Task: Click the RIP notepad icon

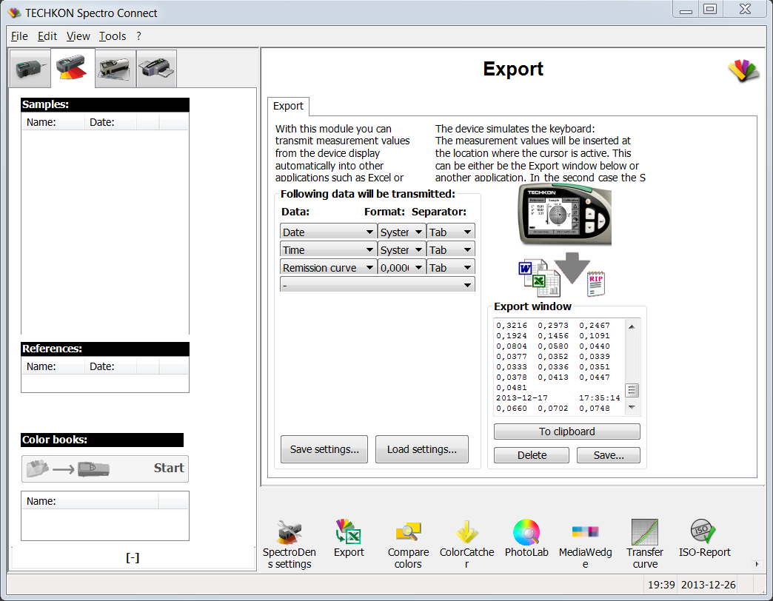Action: [x=596, y=283]
